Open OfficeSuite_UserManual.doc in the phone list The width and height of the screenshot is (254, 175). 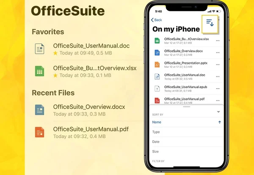[x=185, y=75]
